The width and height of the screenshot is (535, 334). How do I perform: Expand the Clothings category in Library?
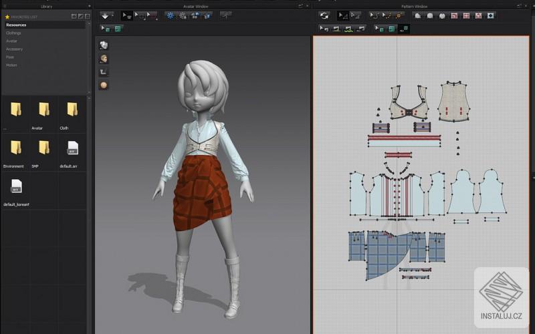click(13, 33)
